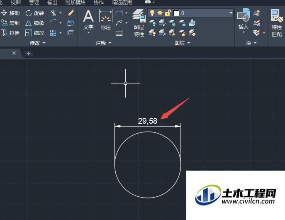Screen dimensions: 285x220
Task: Open the Insert block (插入) tool
Action: coord(244,19)
